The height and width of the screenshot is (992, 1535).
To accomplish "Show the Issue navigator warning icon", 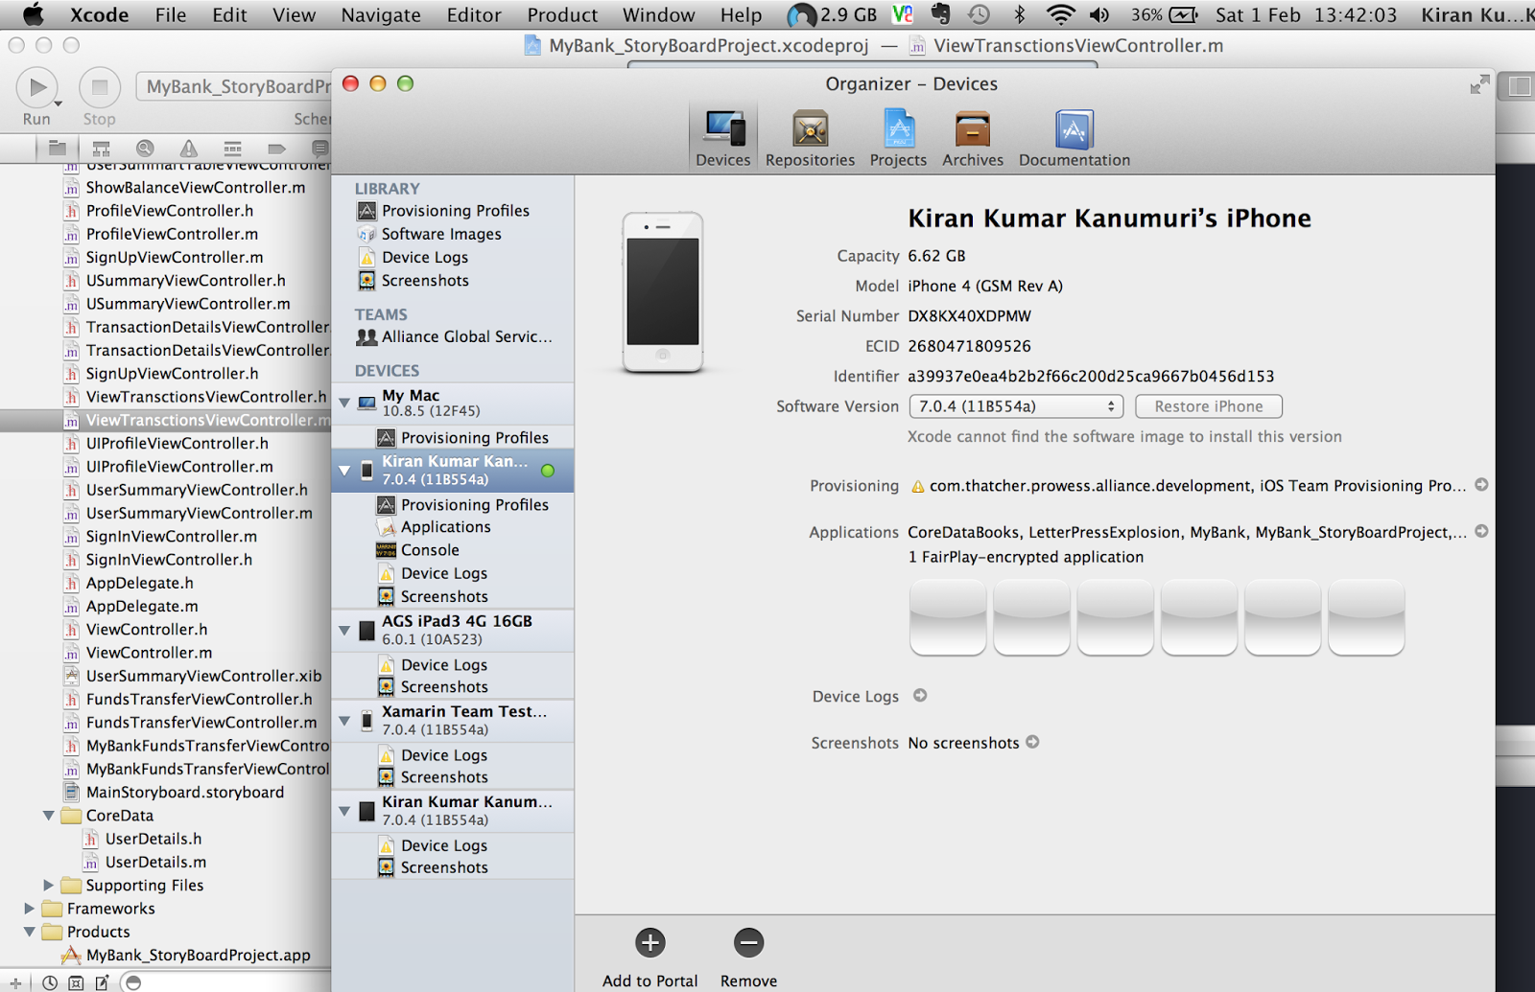I will point(189,149).
